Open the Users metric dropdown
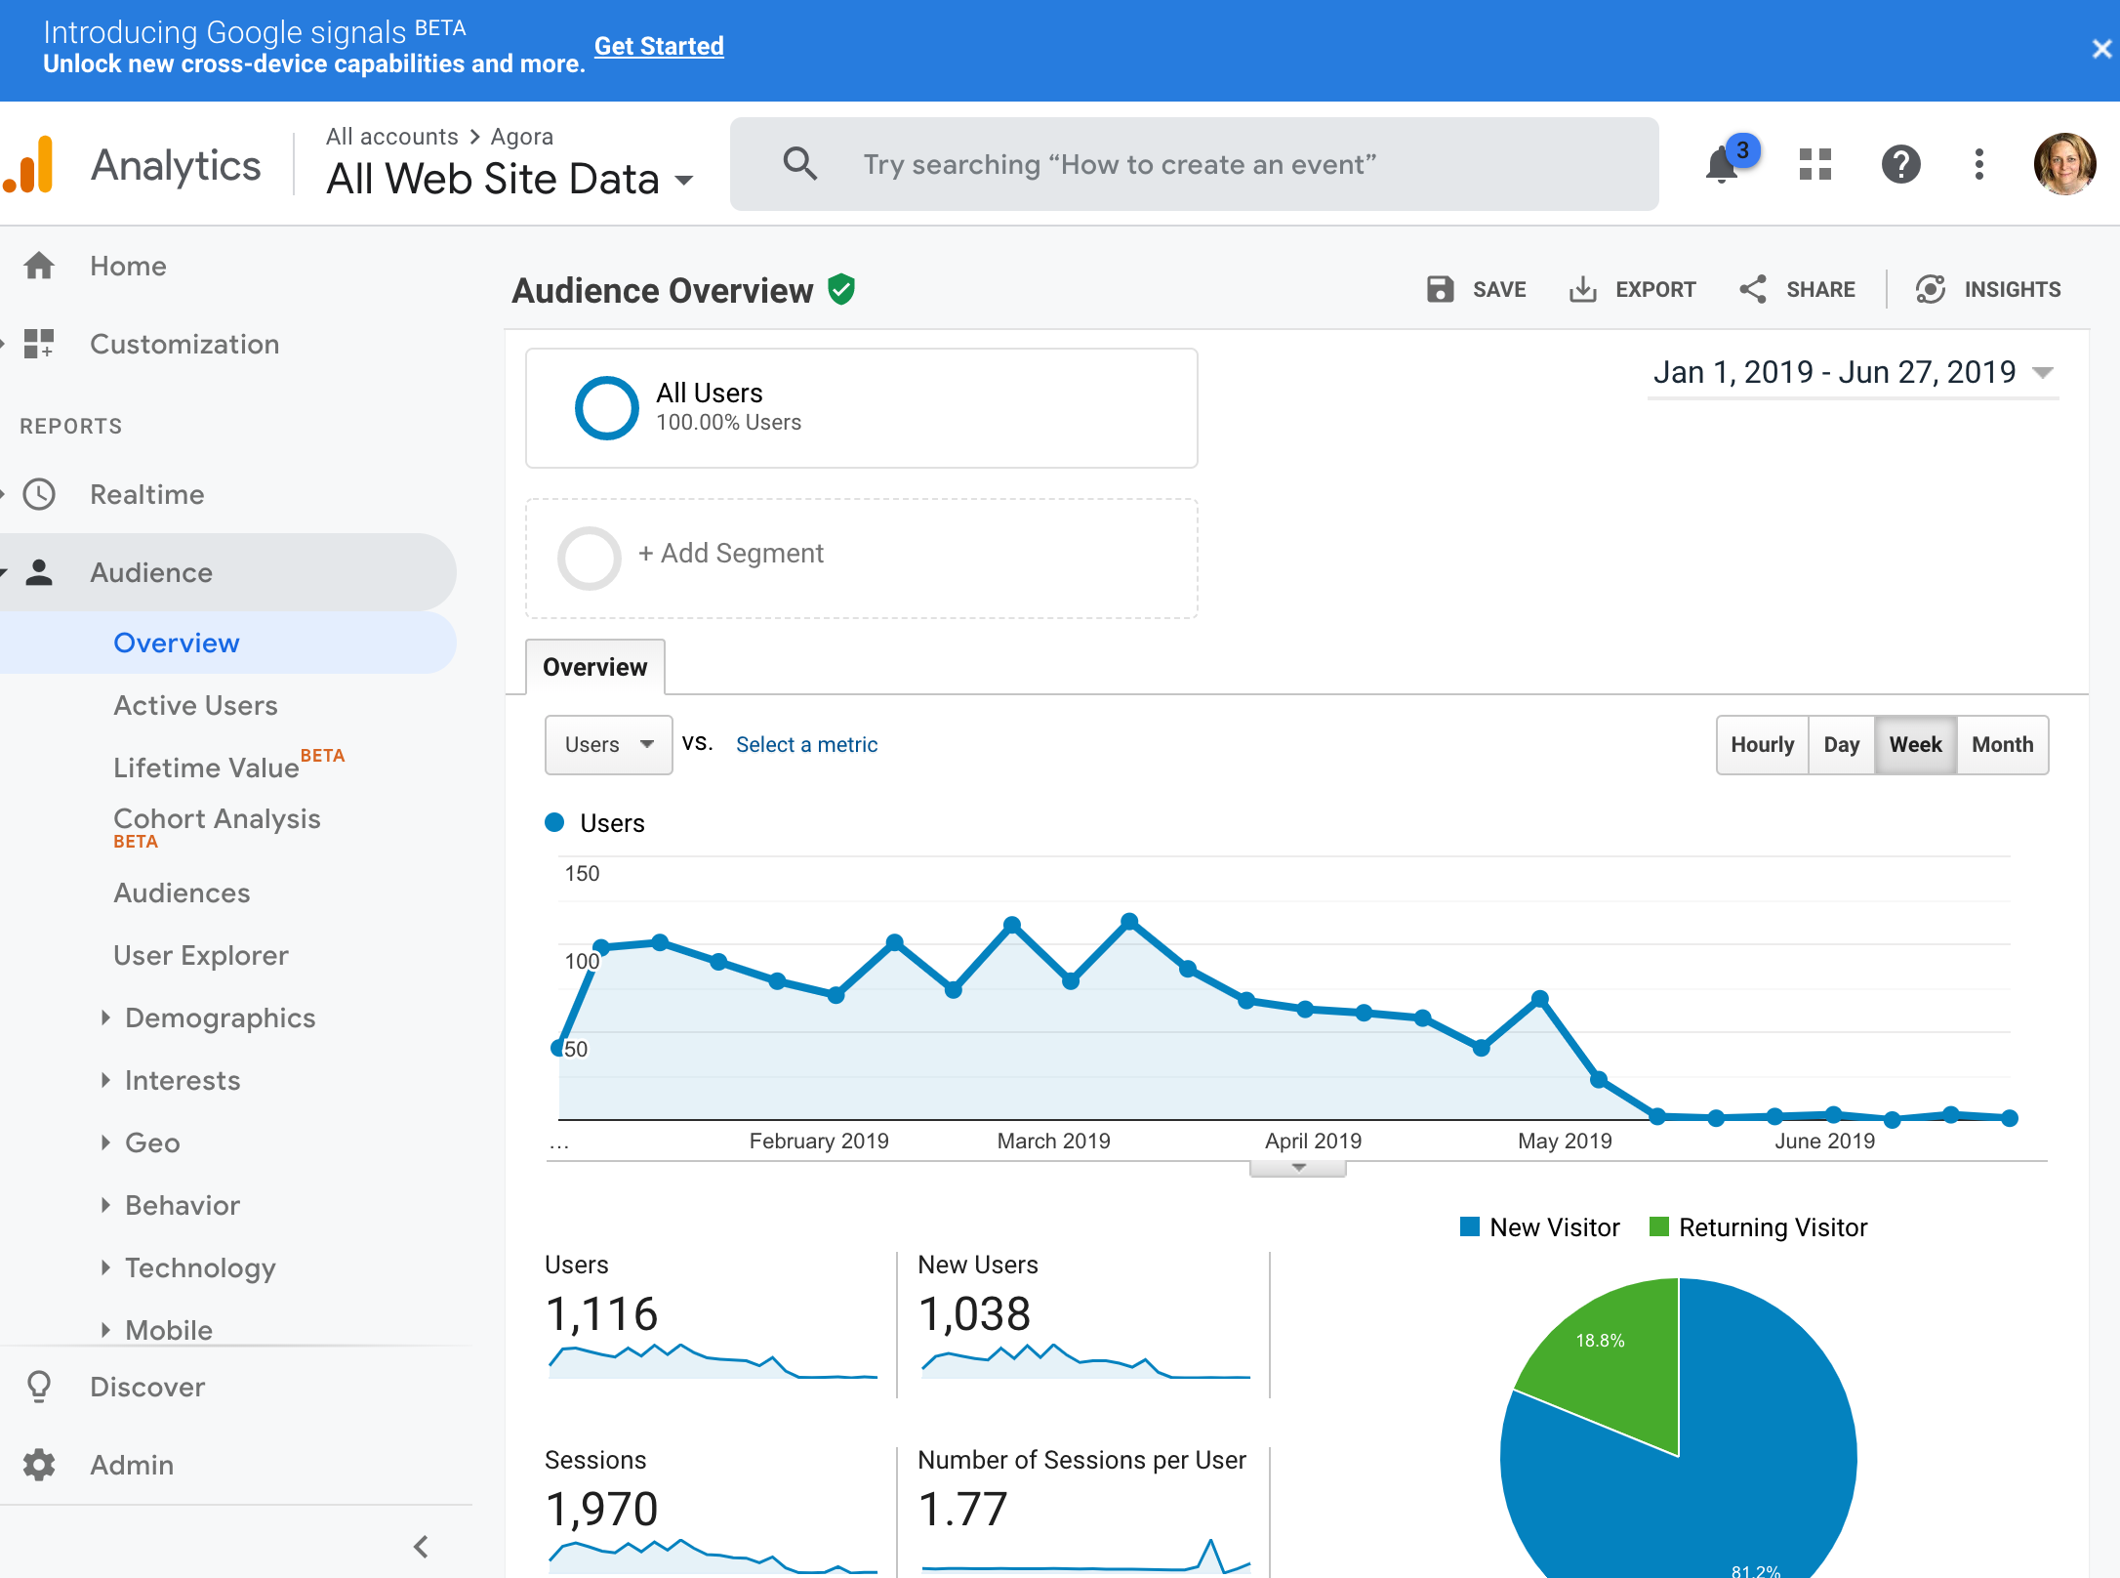 pyautogui.click(x=609, y=745)
